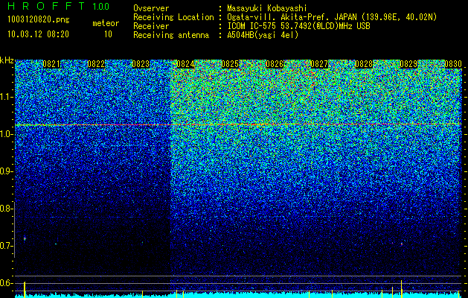Image resolution: width=468 pixels, height=298 pixels.
Task: Click the Ovserver field label
Action: pyautogui.click(x=151, y=8)
